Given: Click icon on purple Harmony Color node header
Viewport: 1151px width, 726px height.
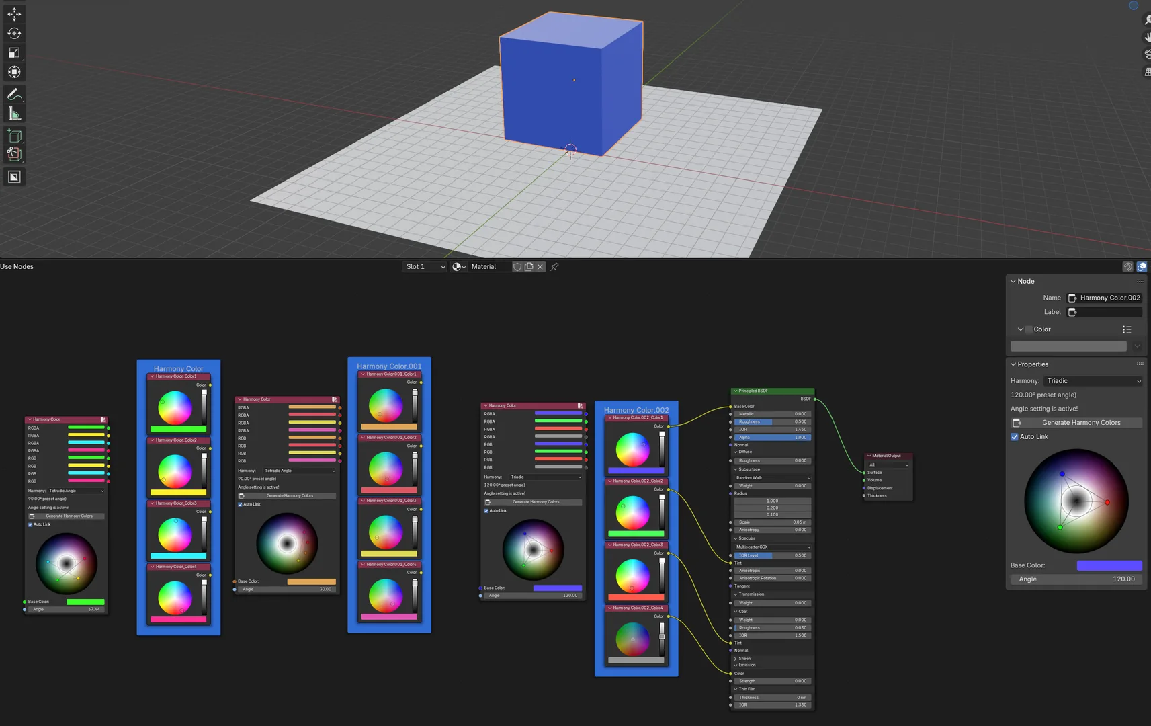Looking at the screenshot, I should (x=581, y=405).
